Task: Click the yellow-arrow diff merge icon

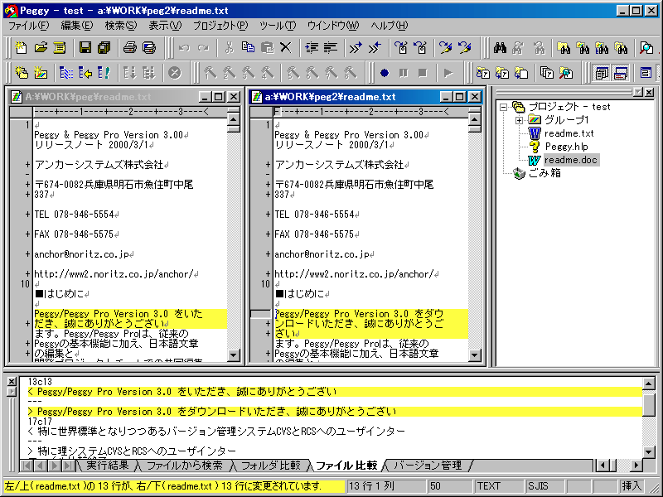Action: 85,73
